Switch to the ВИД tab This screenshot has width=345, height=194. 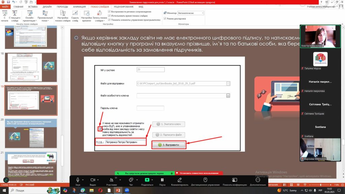[x=141, y=7]
